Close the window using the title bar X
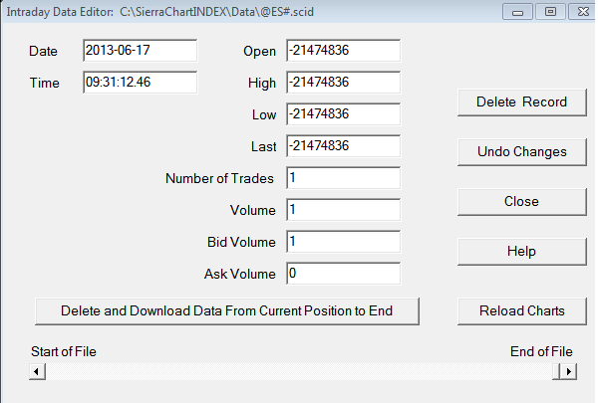The height and width of the screenshot is (403, 598). (583, 12)
